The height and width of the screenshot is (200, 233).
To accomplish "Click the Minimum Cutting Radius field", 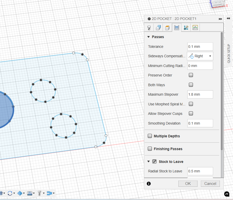I will pos(200,66).
